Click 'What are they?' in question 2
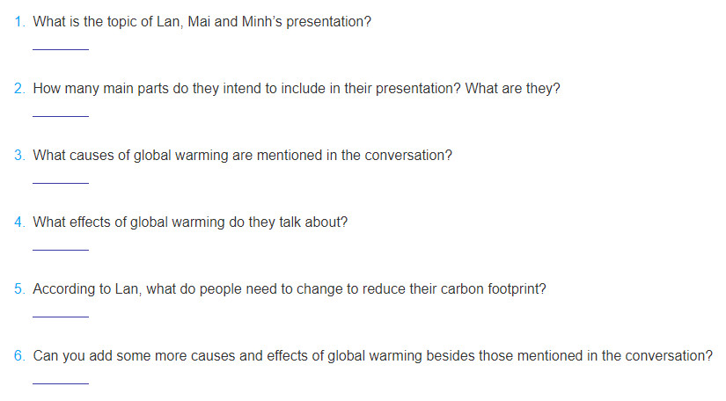726x401 pixels. point(512,88)
